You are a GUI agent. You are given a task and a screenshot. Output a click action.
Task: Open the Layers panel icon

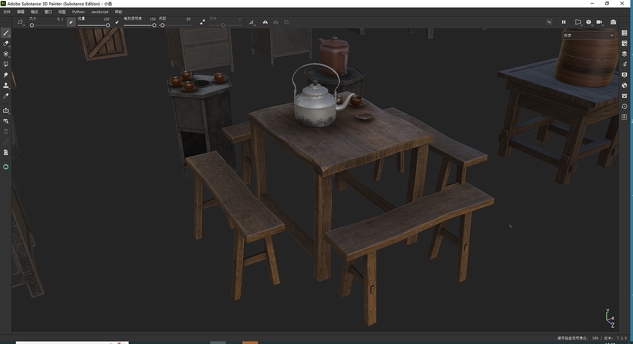tap(625, 54)
